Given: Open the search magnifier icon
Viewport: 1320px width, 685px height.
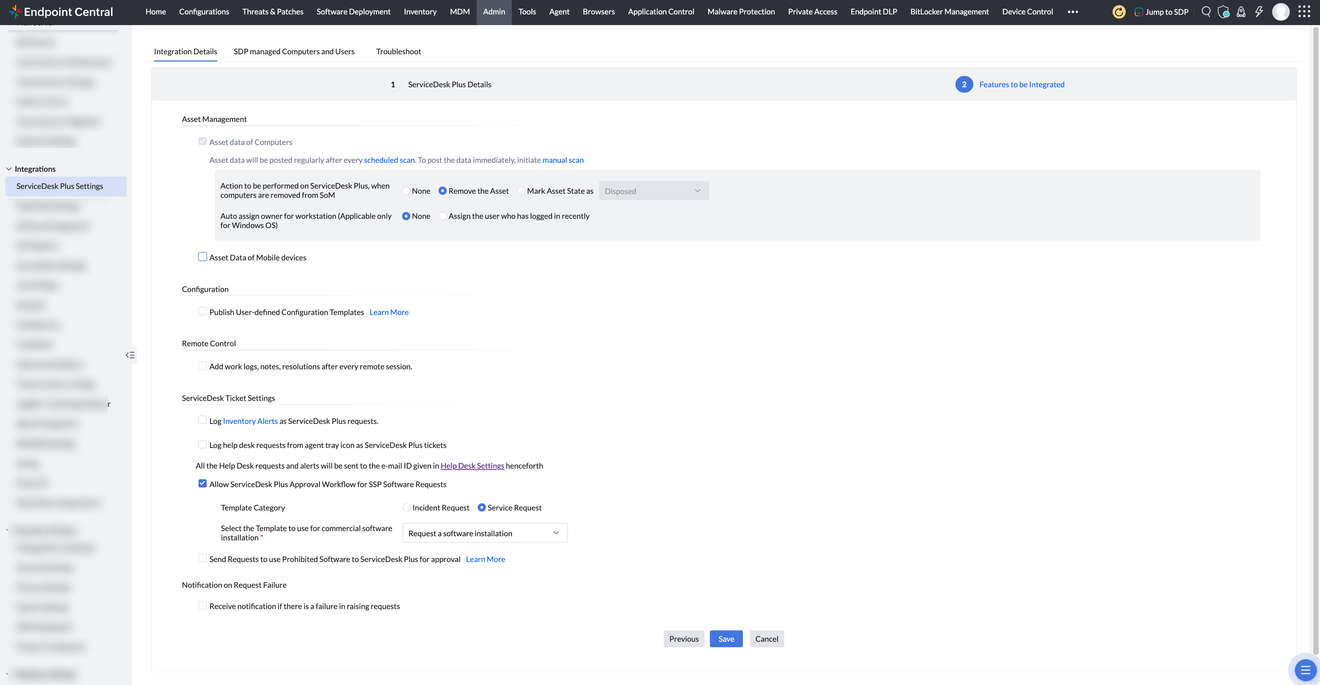Looking at the screenshot, I should pyautogui.click(x=1206, y=12).
